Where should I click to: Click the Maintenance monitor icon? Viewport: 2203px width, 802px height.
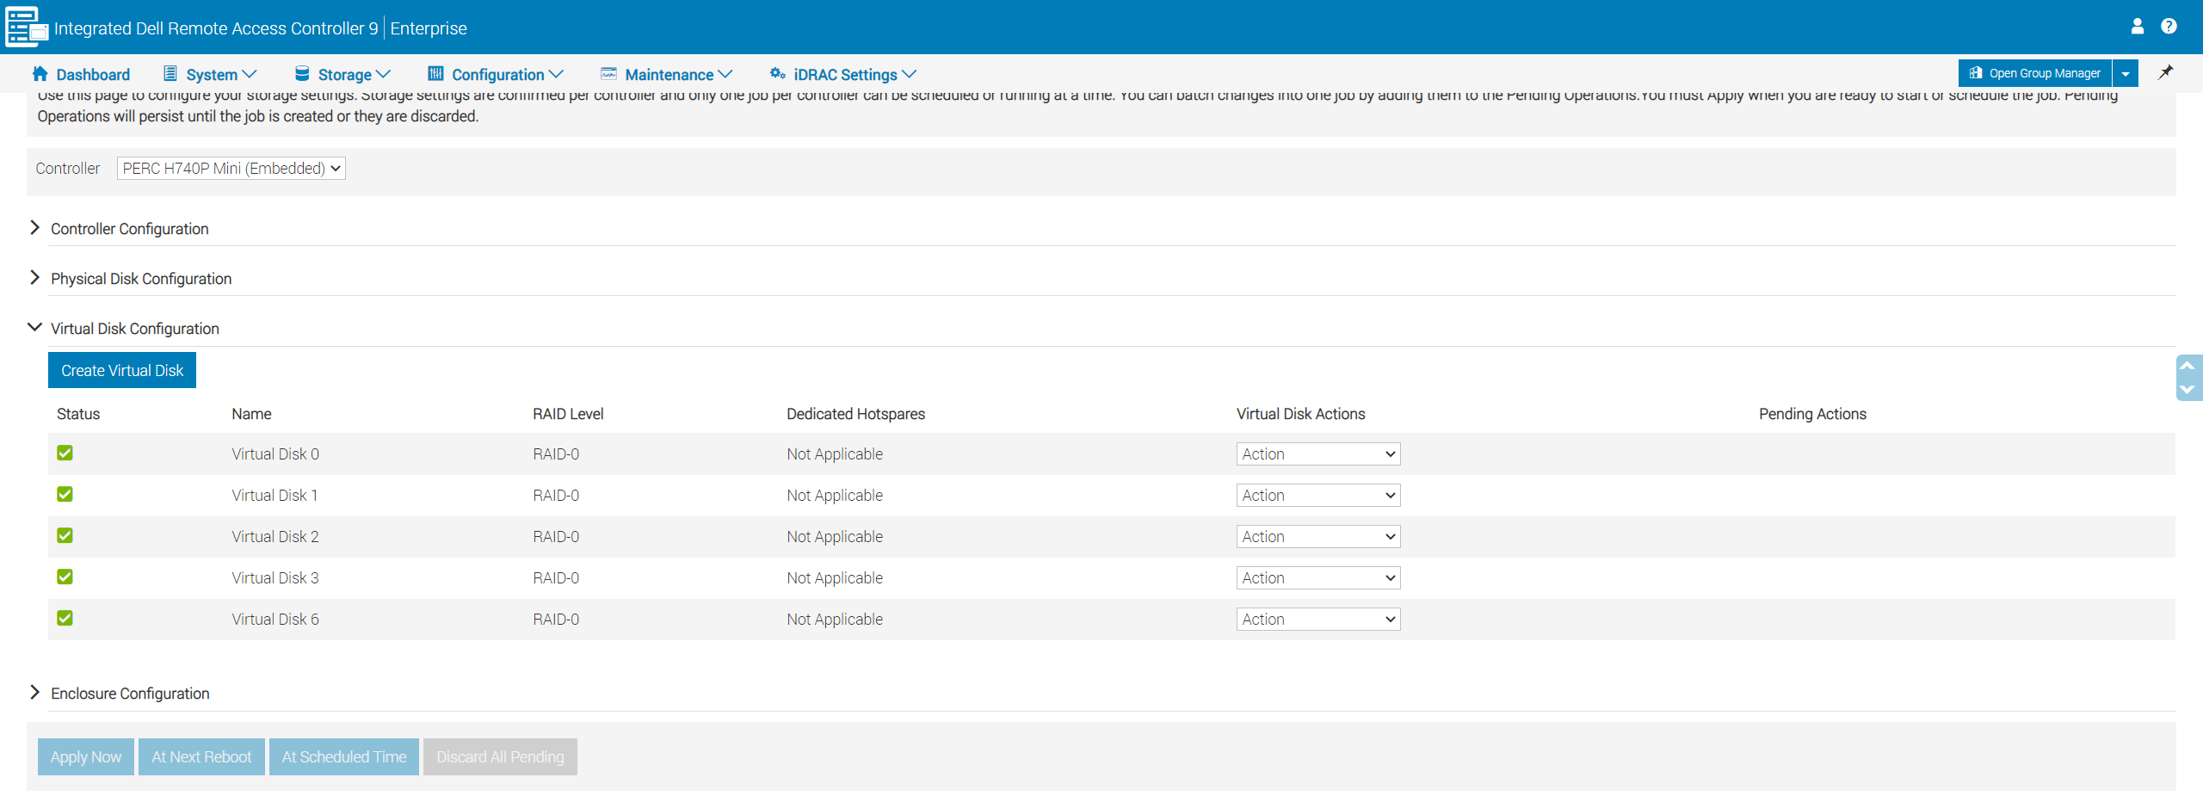click(608, 73)
